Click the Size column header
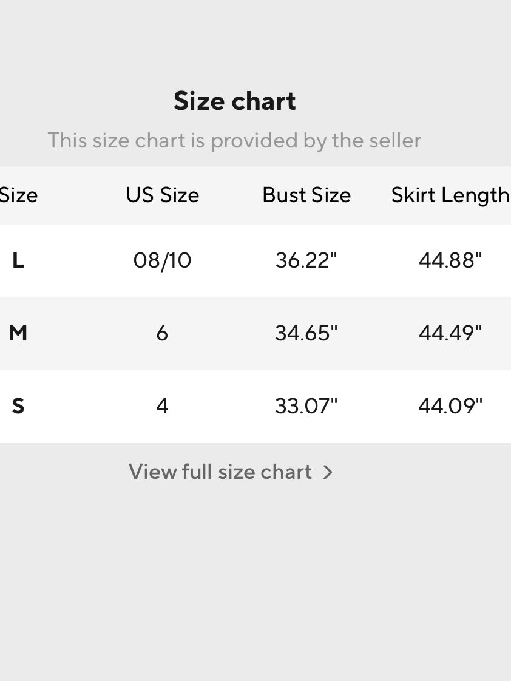This screenshot has width=511, height=681. [18, 195]
